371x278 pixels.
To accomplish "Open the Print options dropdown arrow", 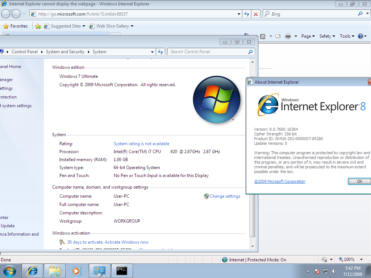I will 296,36.
